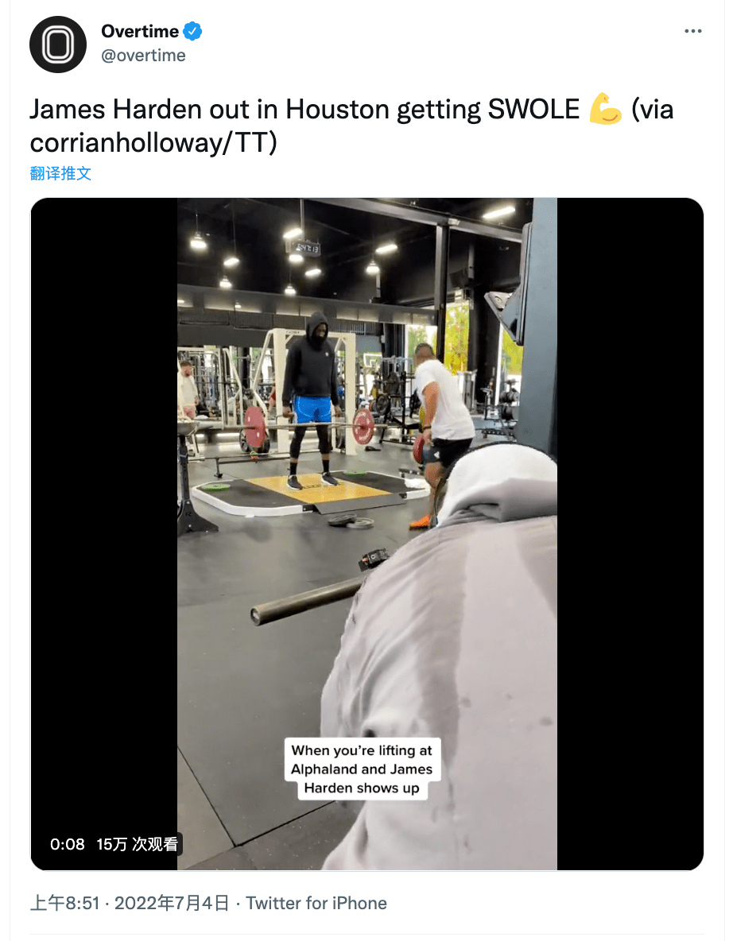This screenshot has width=733, height=941.
Task: Open the three-dot more options menu
Action: coord(692,31)
